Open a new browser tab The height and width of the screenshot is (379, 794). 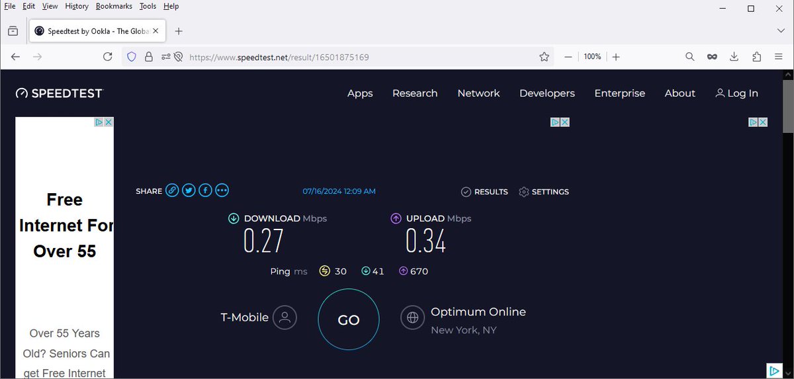click(x=179, y=31)
